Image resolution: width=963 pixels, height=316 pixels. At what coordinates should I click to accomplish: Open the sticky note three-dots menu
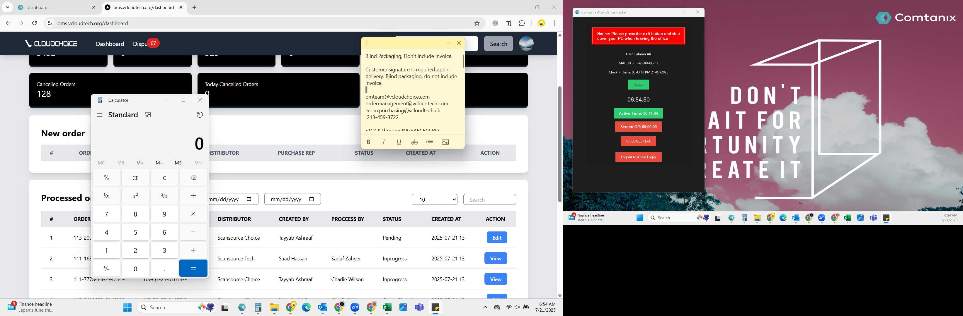(447, 43)
